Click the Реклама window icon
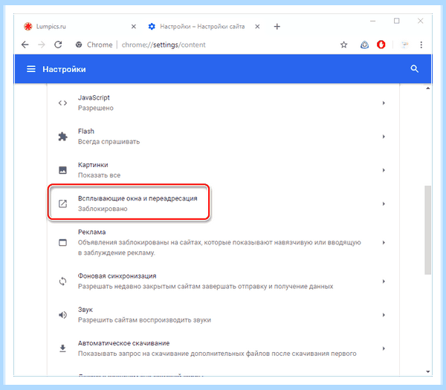The height and width of the screenshot is (390, 446). coord(62,242)
